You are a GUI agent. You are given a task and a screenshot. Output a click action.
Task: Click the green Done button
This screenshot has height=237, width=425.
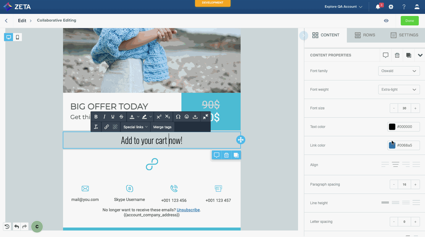[x=410, y=21]
